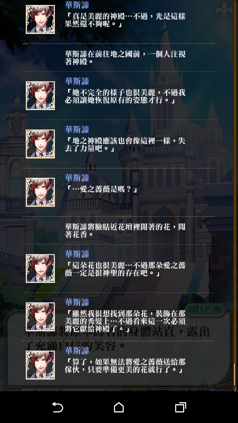This screenshot has height=423, width=238.
Task: Tap the 華斯諦 name above 這朵花也很美麗
Action: click(x=77, y=254)
